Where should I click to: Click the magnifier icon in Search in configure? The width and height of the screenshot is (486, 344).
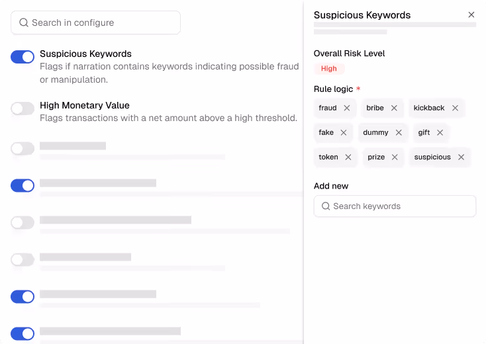pos(24,22)
